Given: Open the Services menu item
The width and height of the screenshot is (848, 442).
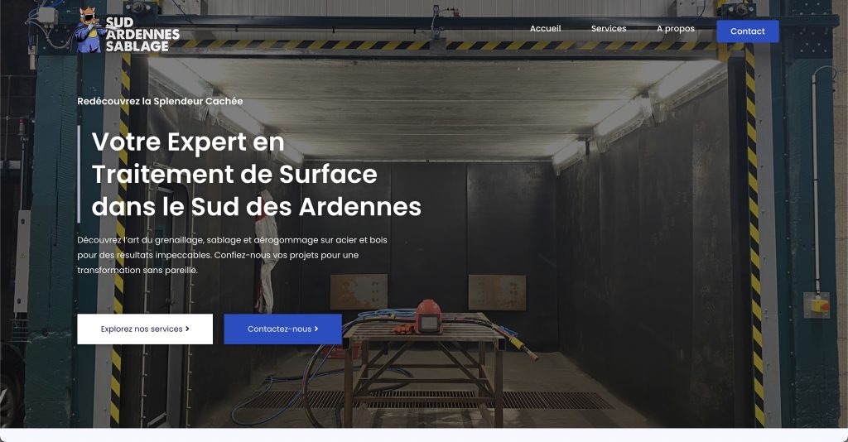Looking at the screenshot, I should point(609,29).
